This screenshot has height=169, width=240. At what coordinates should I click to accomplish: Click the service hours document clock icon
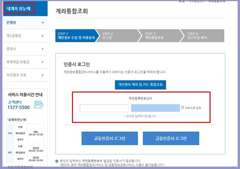(x=39, y=105)
